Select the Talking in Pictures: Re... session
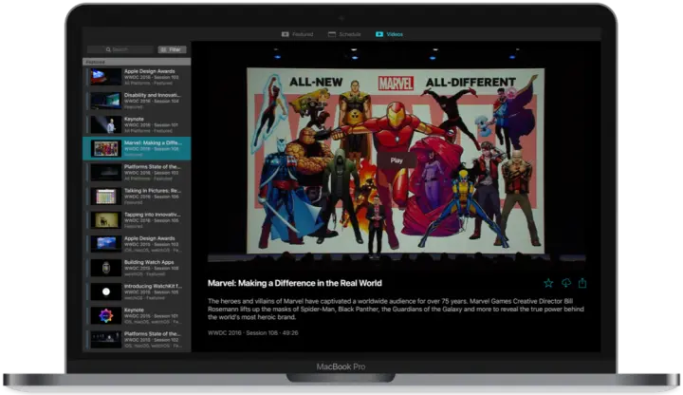Screen dimensions: 683x395 point(137,197)
